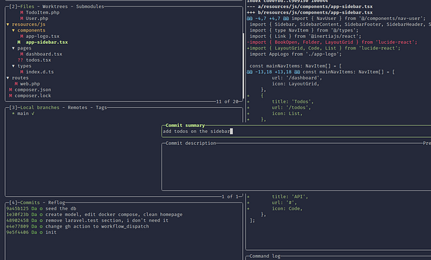Click the added title: 'Todos' diff line
Screen dimensions: 431x260
(x=280, y=102)
